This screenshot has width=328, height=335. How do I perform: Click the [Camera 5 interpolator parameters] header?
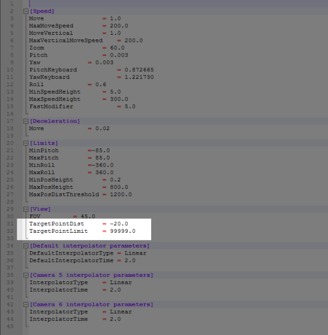(x=91, y=275)
